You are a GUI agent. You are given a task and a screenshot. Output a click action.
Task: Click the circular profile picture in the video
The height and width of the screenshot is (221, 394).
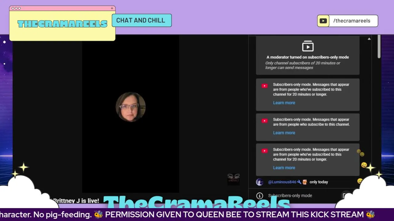tap(131, 107)
